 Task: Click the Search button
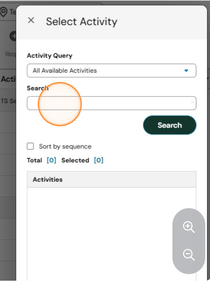click(170, 125)
